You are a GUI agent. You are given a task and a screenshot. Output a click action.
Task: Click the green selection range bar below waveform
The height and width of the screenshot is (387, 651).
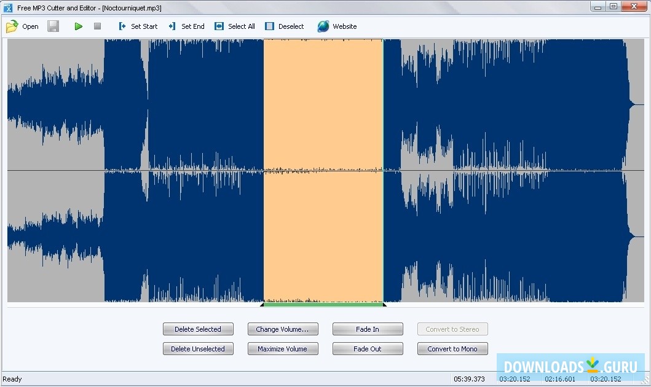[323, 304]
